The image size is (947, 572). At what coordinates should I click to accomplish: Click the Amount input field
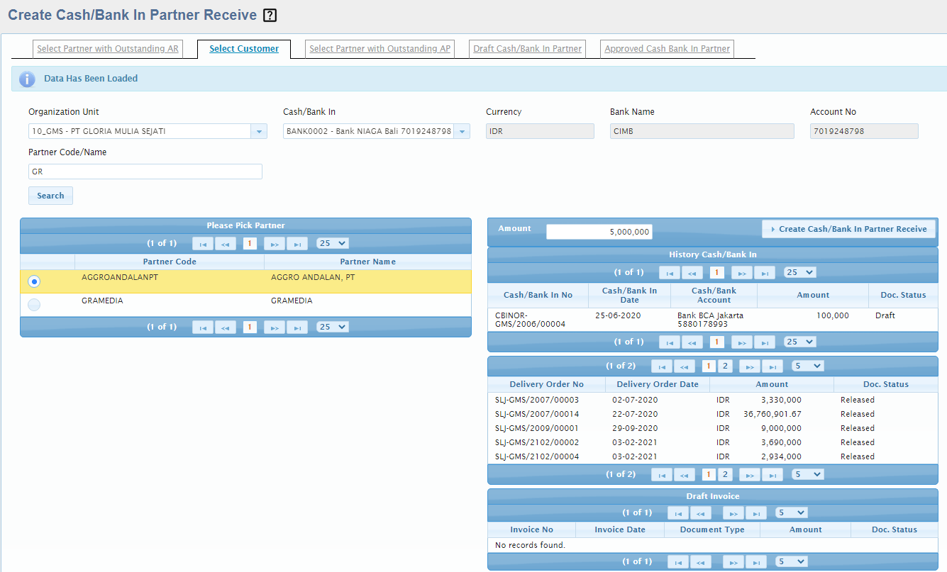[x=599, y=232]
